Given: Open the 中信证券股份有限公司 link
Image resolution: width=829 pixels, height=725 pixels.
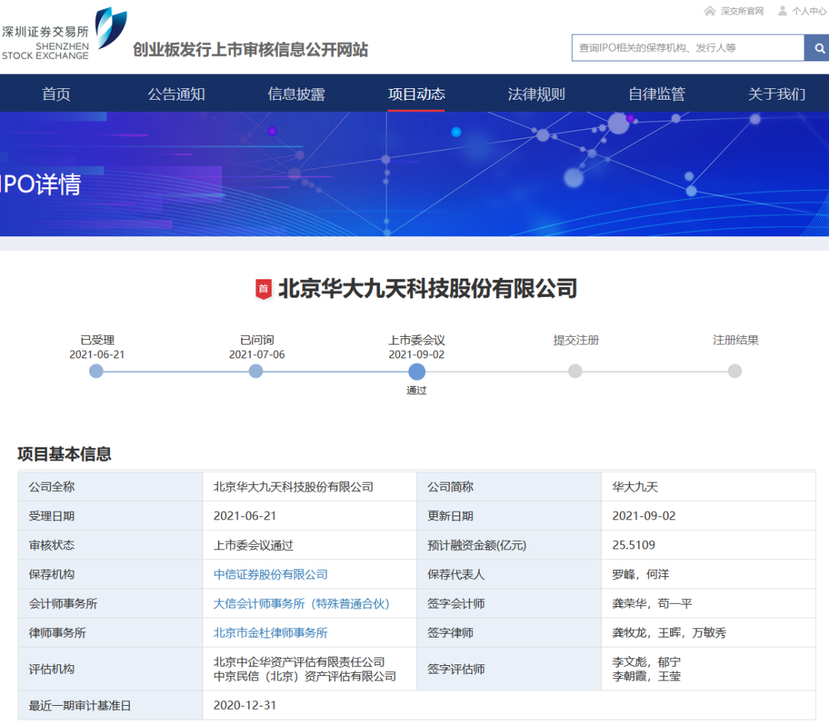Looking at the screenshot, I should [271, 575].
